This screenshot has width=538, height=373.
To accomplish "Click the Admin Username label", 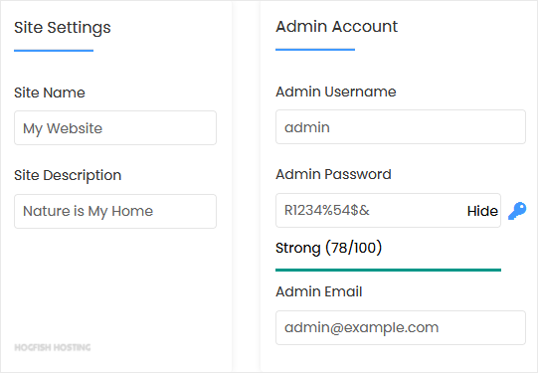I will click(x=336, y=92).
